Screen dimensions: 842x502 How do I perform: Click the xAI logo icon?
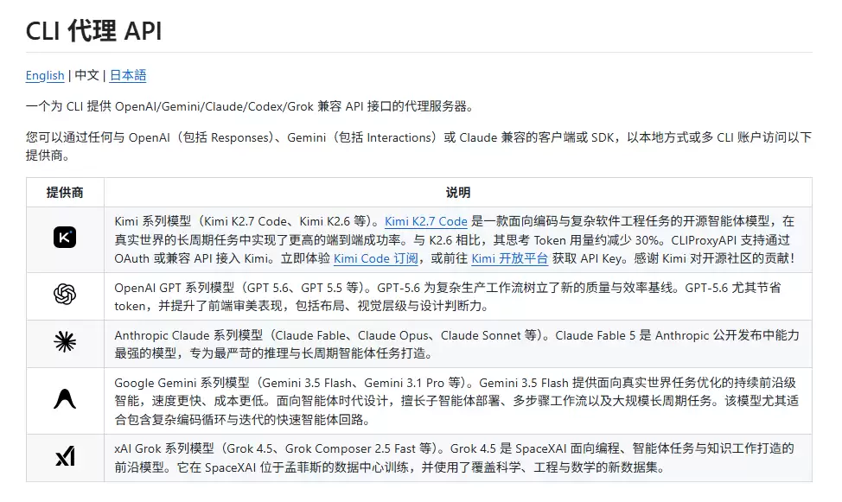[65, 456]
